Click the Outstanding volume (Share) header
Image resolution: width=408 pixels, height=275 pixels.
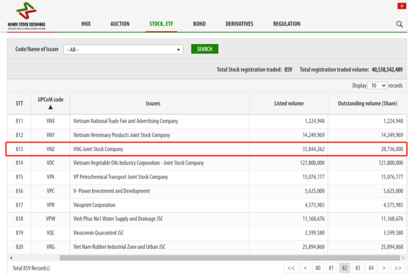[367, 103]
